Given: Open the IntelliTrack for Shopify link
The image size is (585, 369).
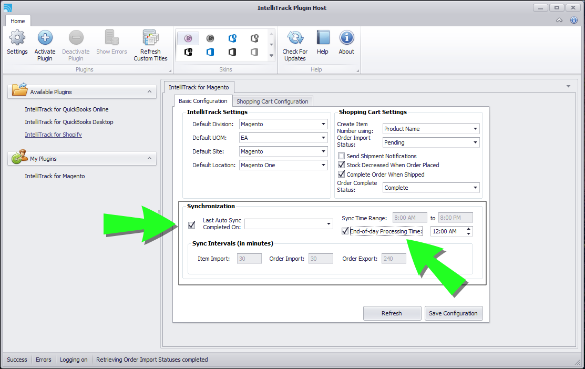Looking at the screenshot, I should point(54,135).
